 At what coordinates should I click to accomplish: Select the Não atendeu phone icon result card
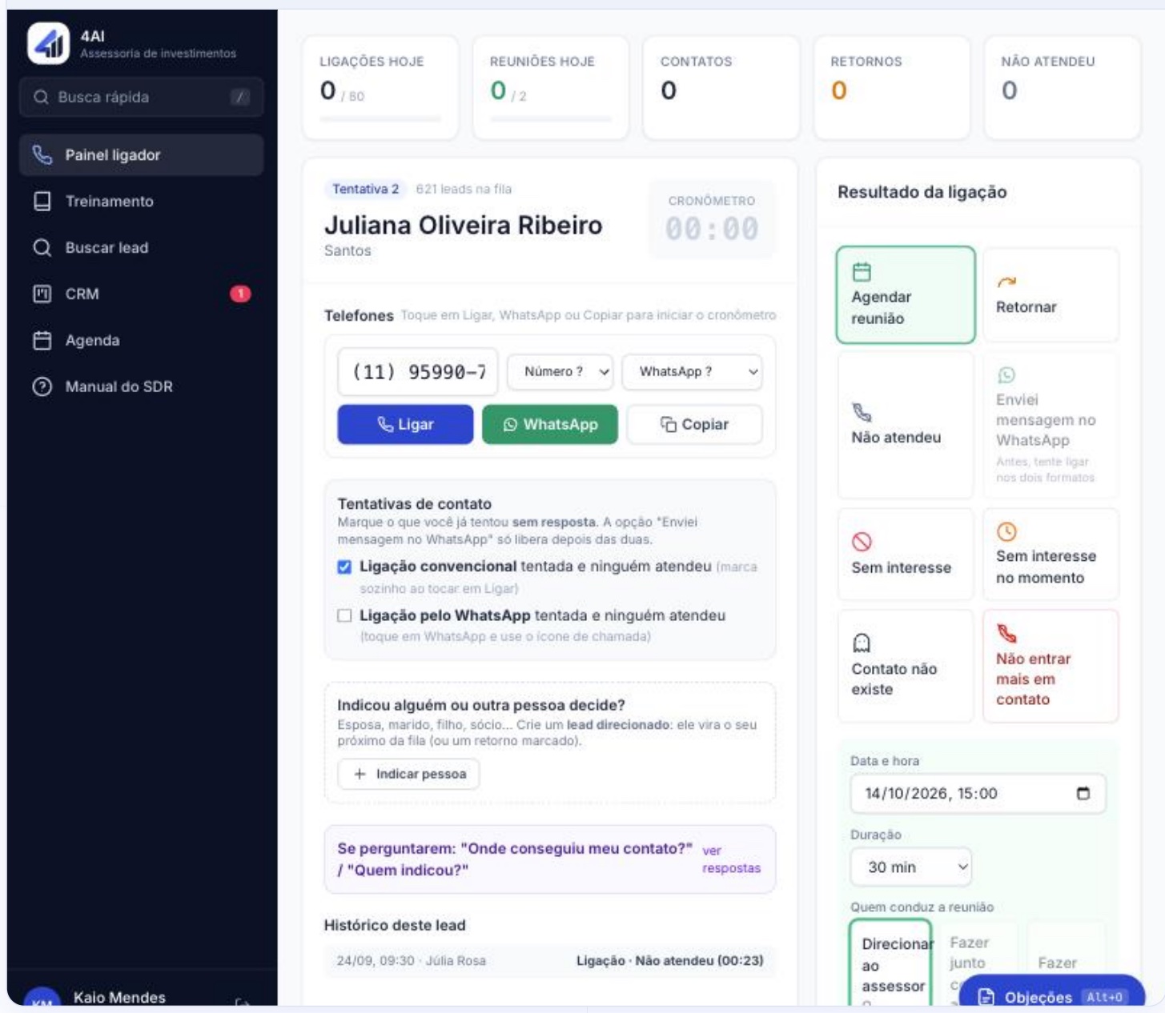coord(905,425)
